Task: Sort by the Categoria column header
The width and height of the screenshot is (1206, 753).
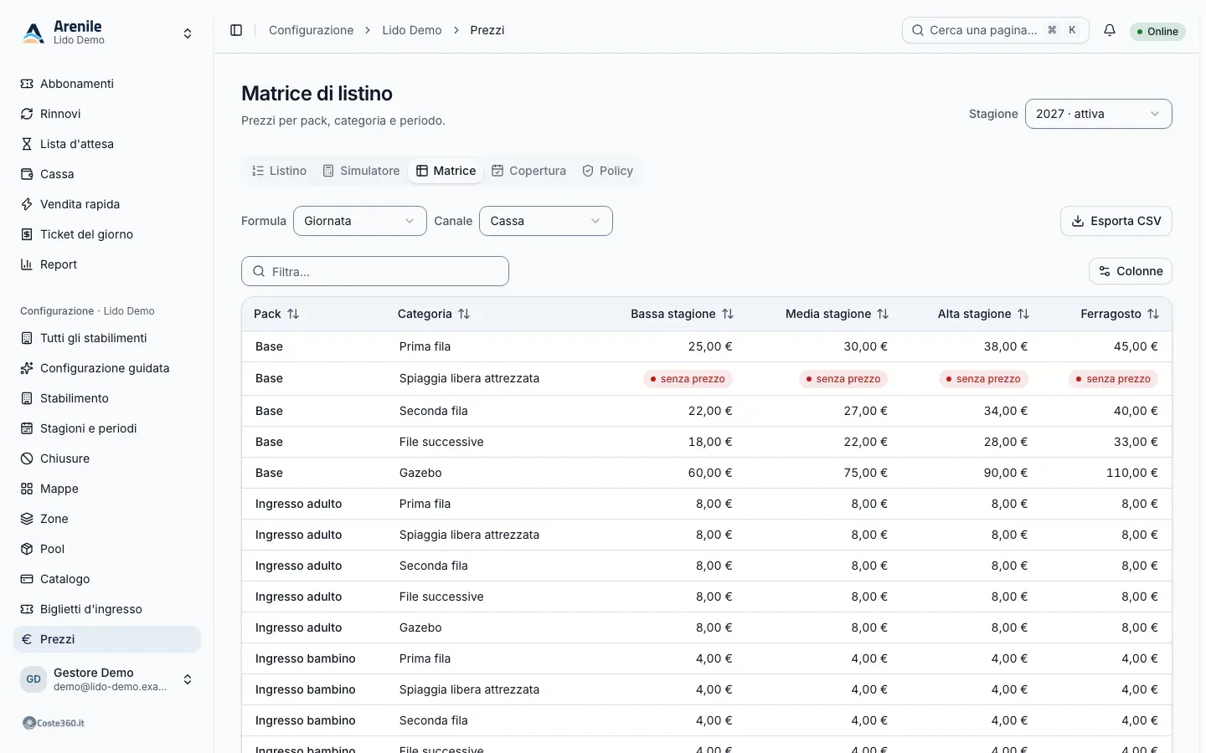Action: (434, 314)
